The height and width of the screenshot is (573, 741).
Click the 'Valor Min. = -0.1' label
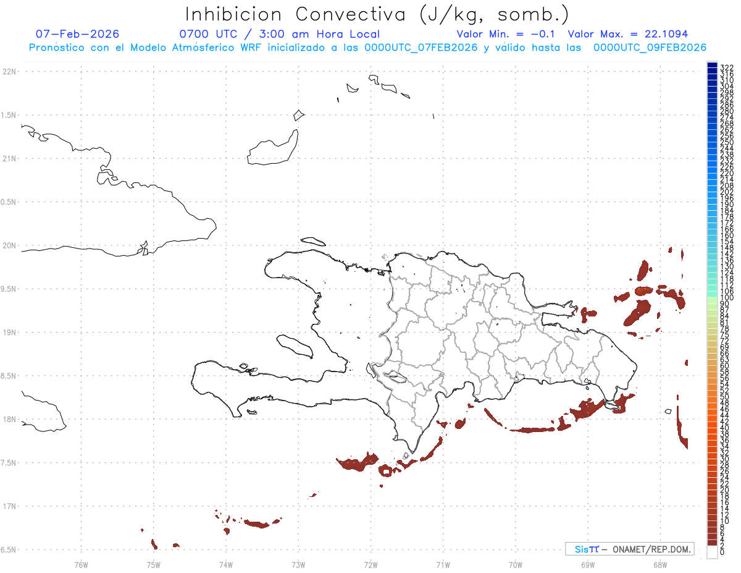click(506, 34)
